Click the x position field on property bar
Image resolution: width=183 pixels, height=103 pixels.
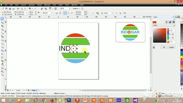[9, 12]
